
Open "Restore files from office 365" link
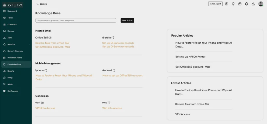tap(52, 43)
